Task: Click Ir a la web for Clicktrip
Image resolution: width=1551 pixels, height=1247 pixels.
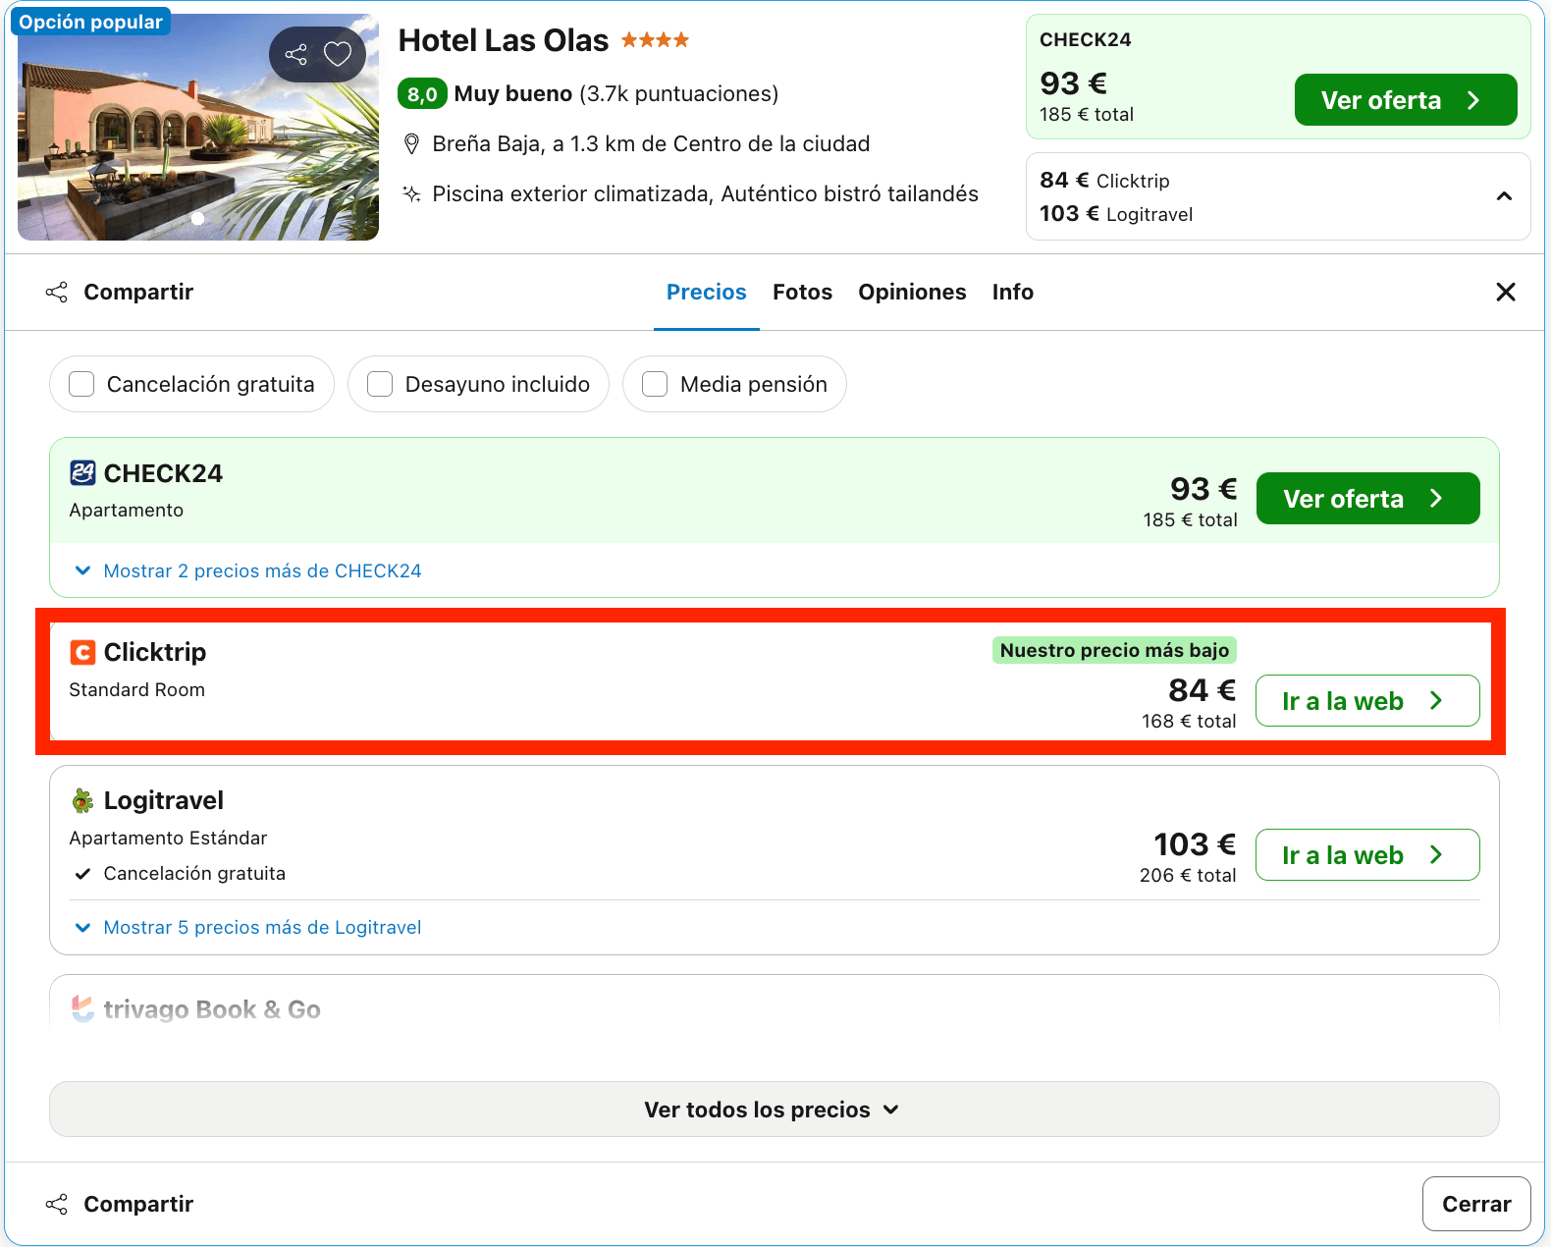Action: [x=1367, y=701]
